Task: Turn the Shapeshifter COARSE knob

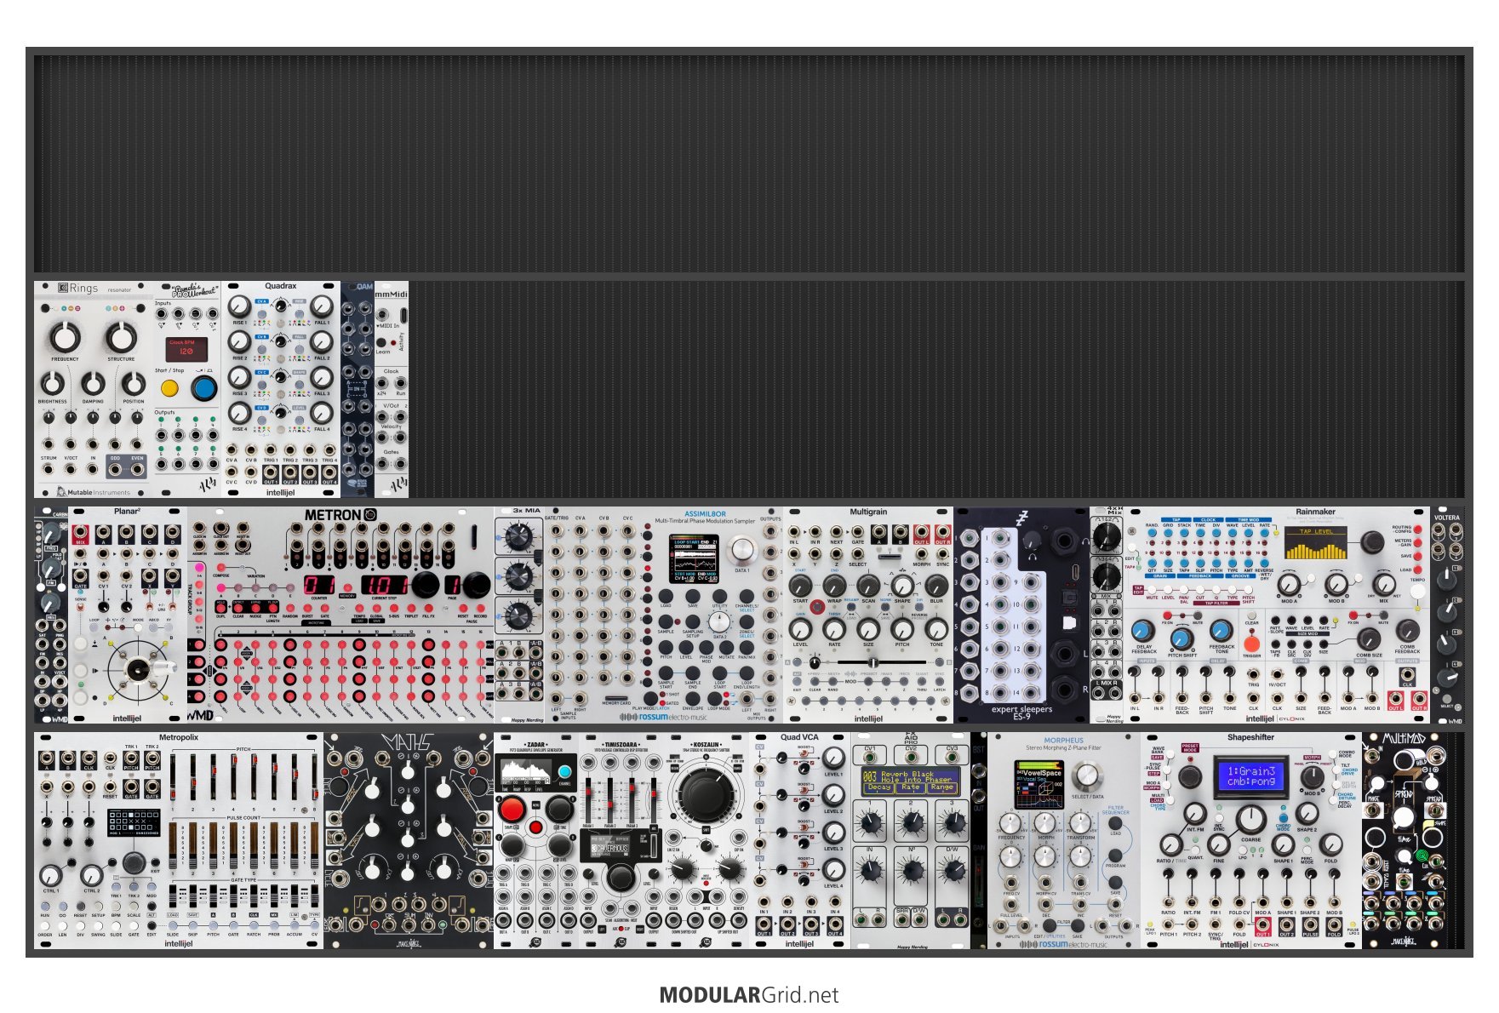Action: 1250,819
